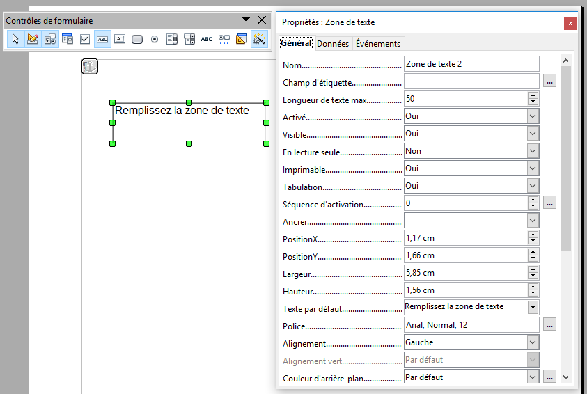Increase the Hauteur value
The image size is (587, 394).
533,287
